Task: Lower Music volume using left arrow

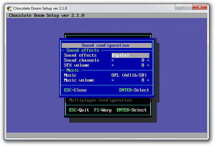Action: click(113, 80)
